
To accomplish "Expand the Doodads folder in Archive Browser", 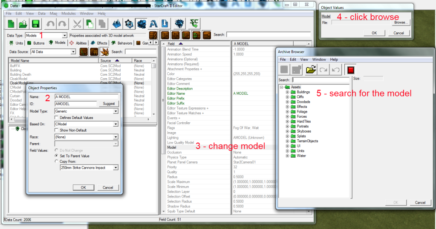I will 288,102.
